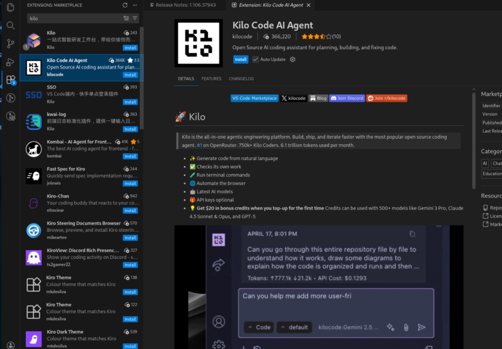Refresh the extensions Marketplace list
The height and width of the screenshot is (349, 502).
coord(125,5)
